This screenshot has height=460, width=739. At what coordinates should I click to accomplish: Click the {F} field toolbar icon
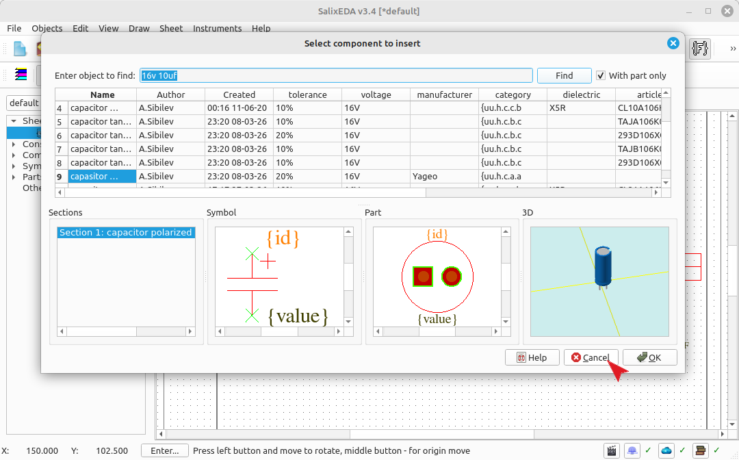[700, 49]
